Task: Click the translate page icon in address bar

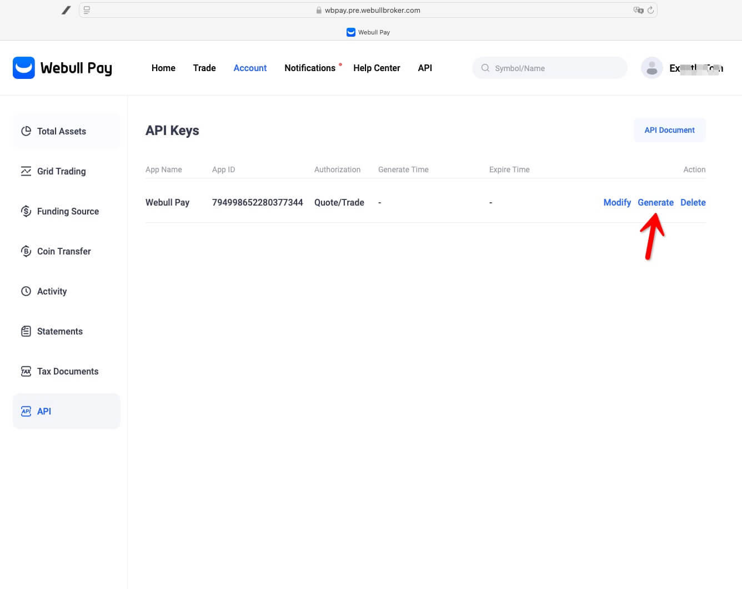Action: [638, 10]
